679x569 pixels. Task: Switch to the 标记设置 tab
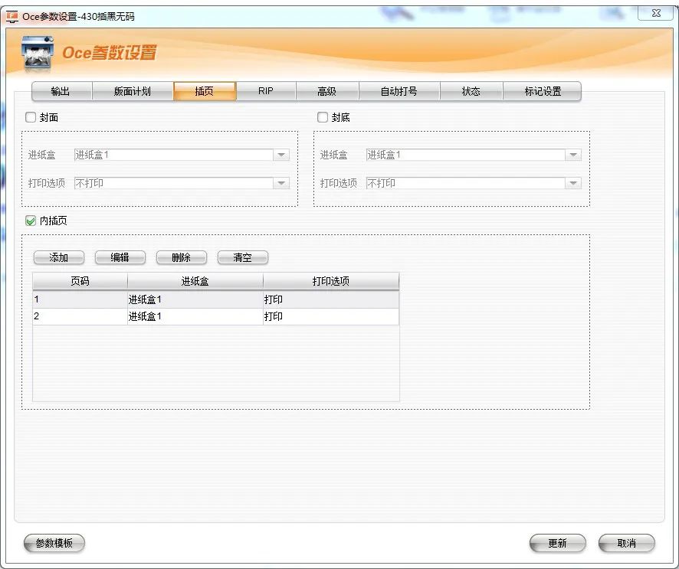coord(542,91)
